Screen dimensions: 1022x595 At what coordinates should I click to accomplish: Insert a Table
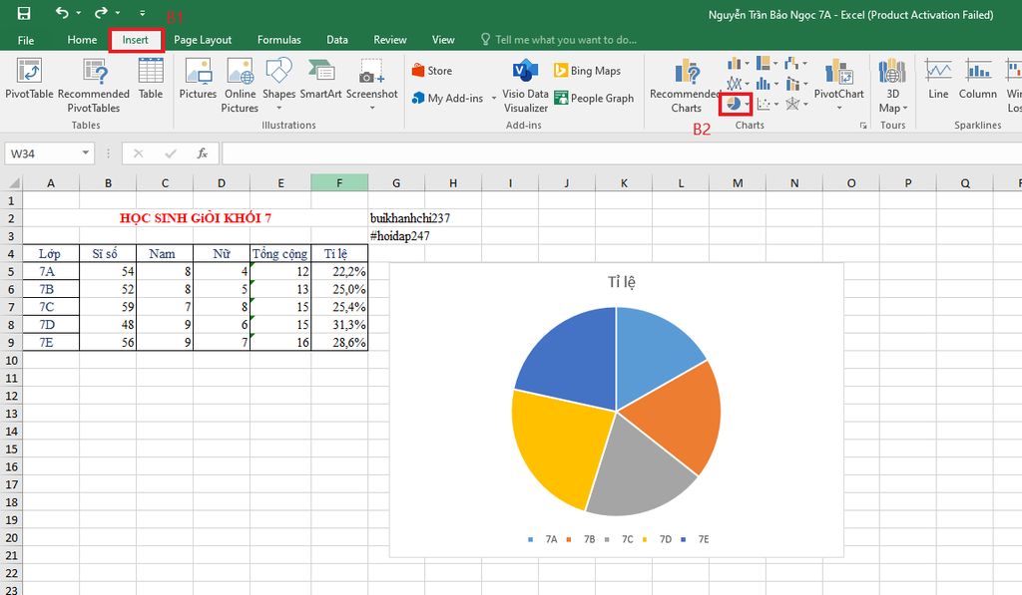(x=151, y=79)
